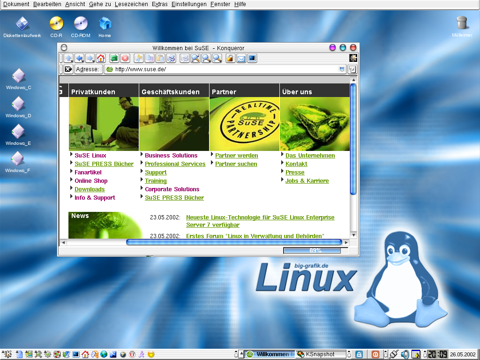This screenshot has width=480, height=360.
Task: Open the Extras menu
Action: (160, 4)
